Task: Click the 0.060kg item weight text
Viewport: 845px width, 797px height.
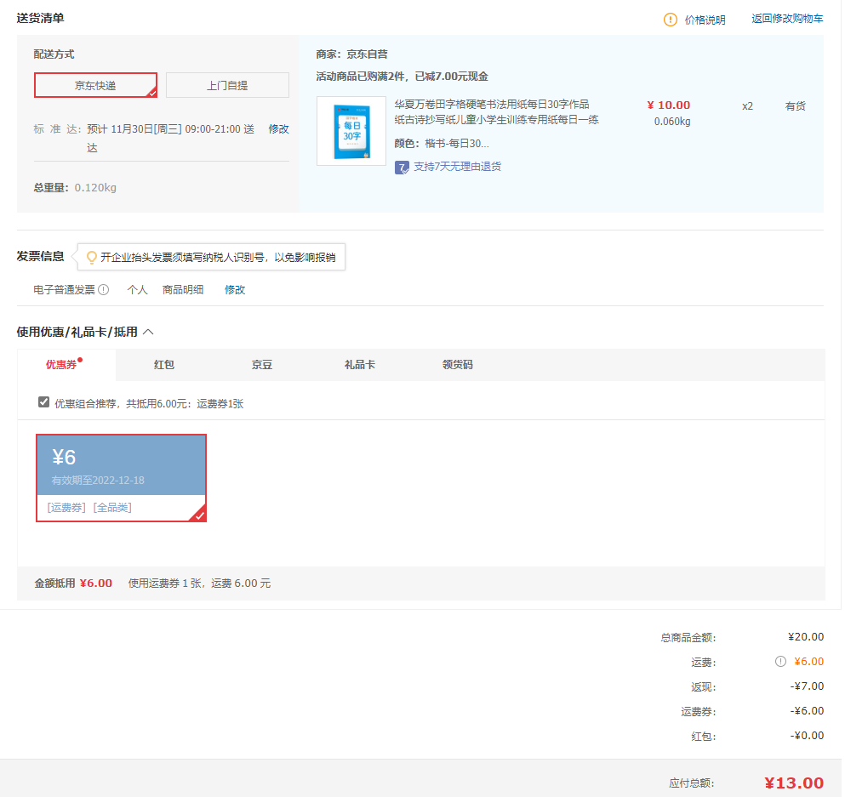Action: point(672,122)
